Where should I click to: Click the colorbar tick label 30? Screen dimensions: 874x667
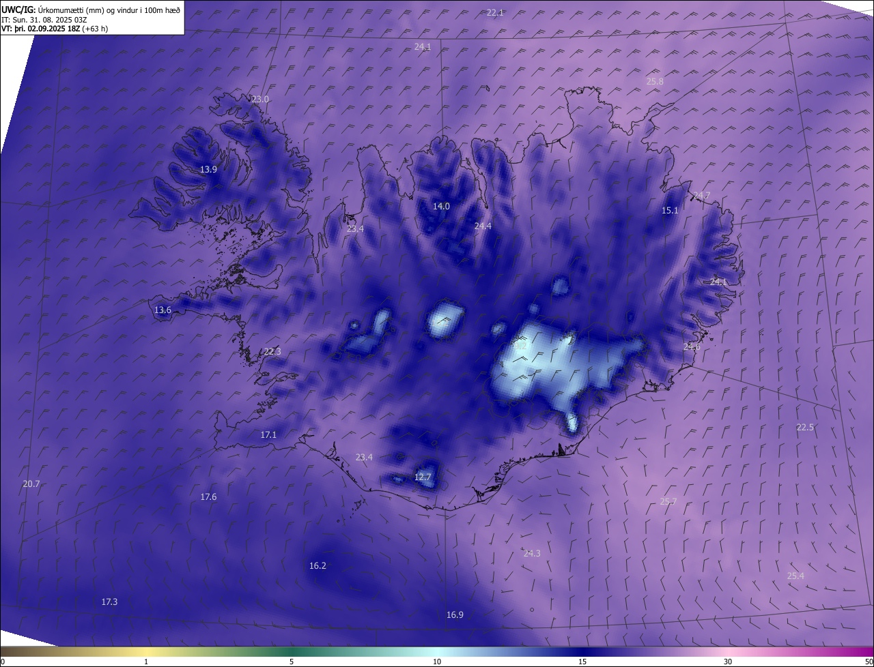coord(728,662)
